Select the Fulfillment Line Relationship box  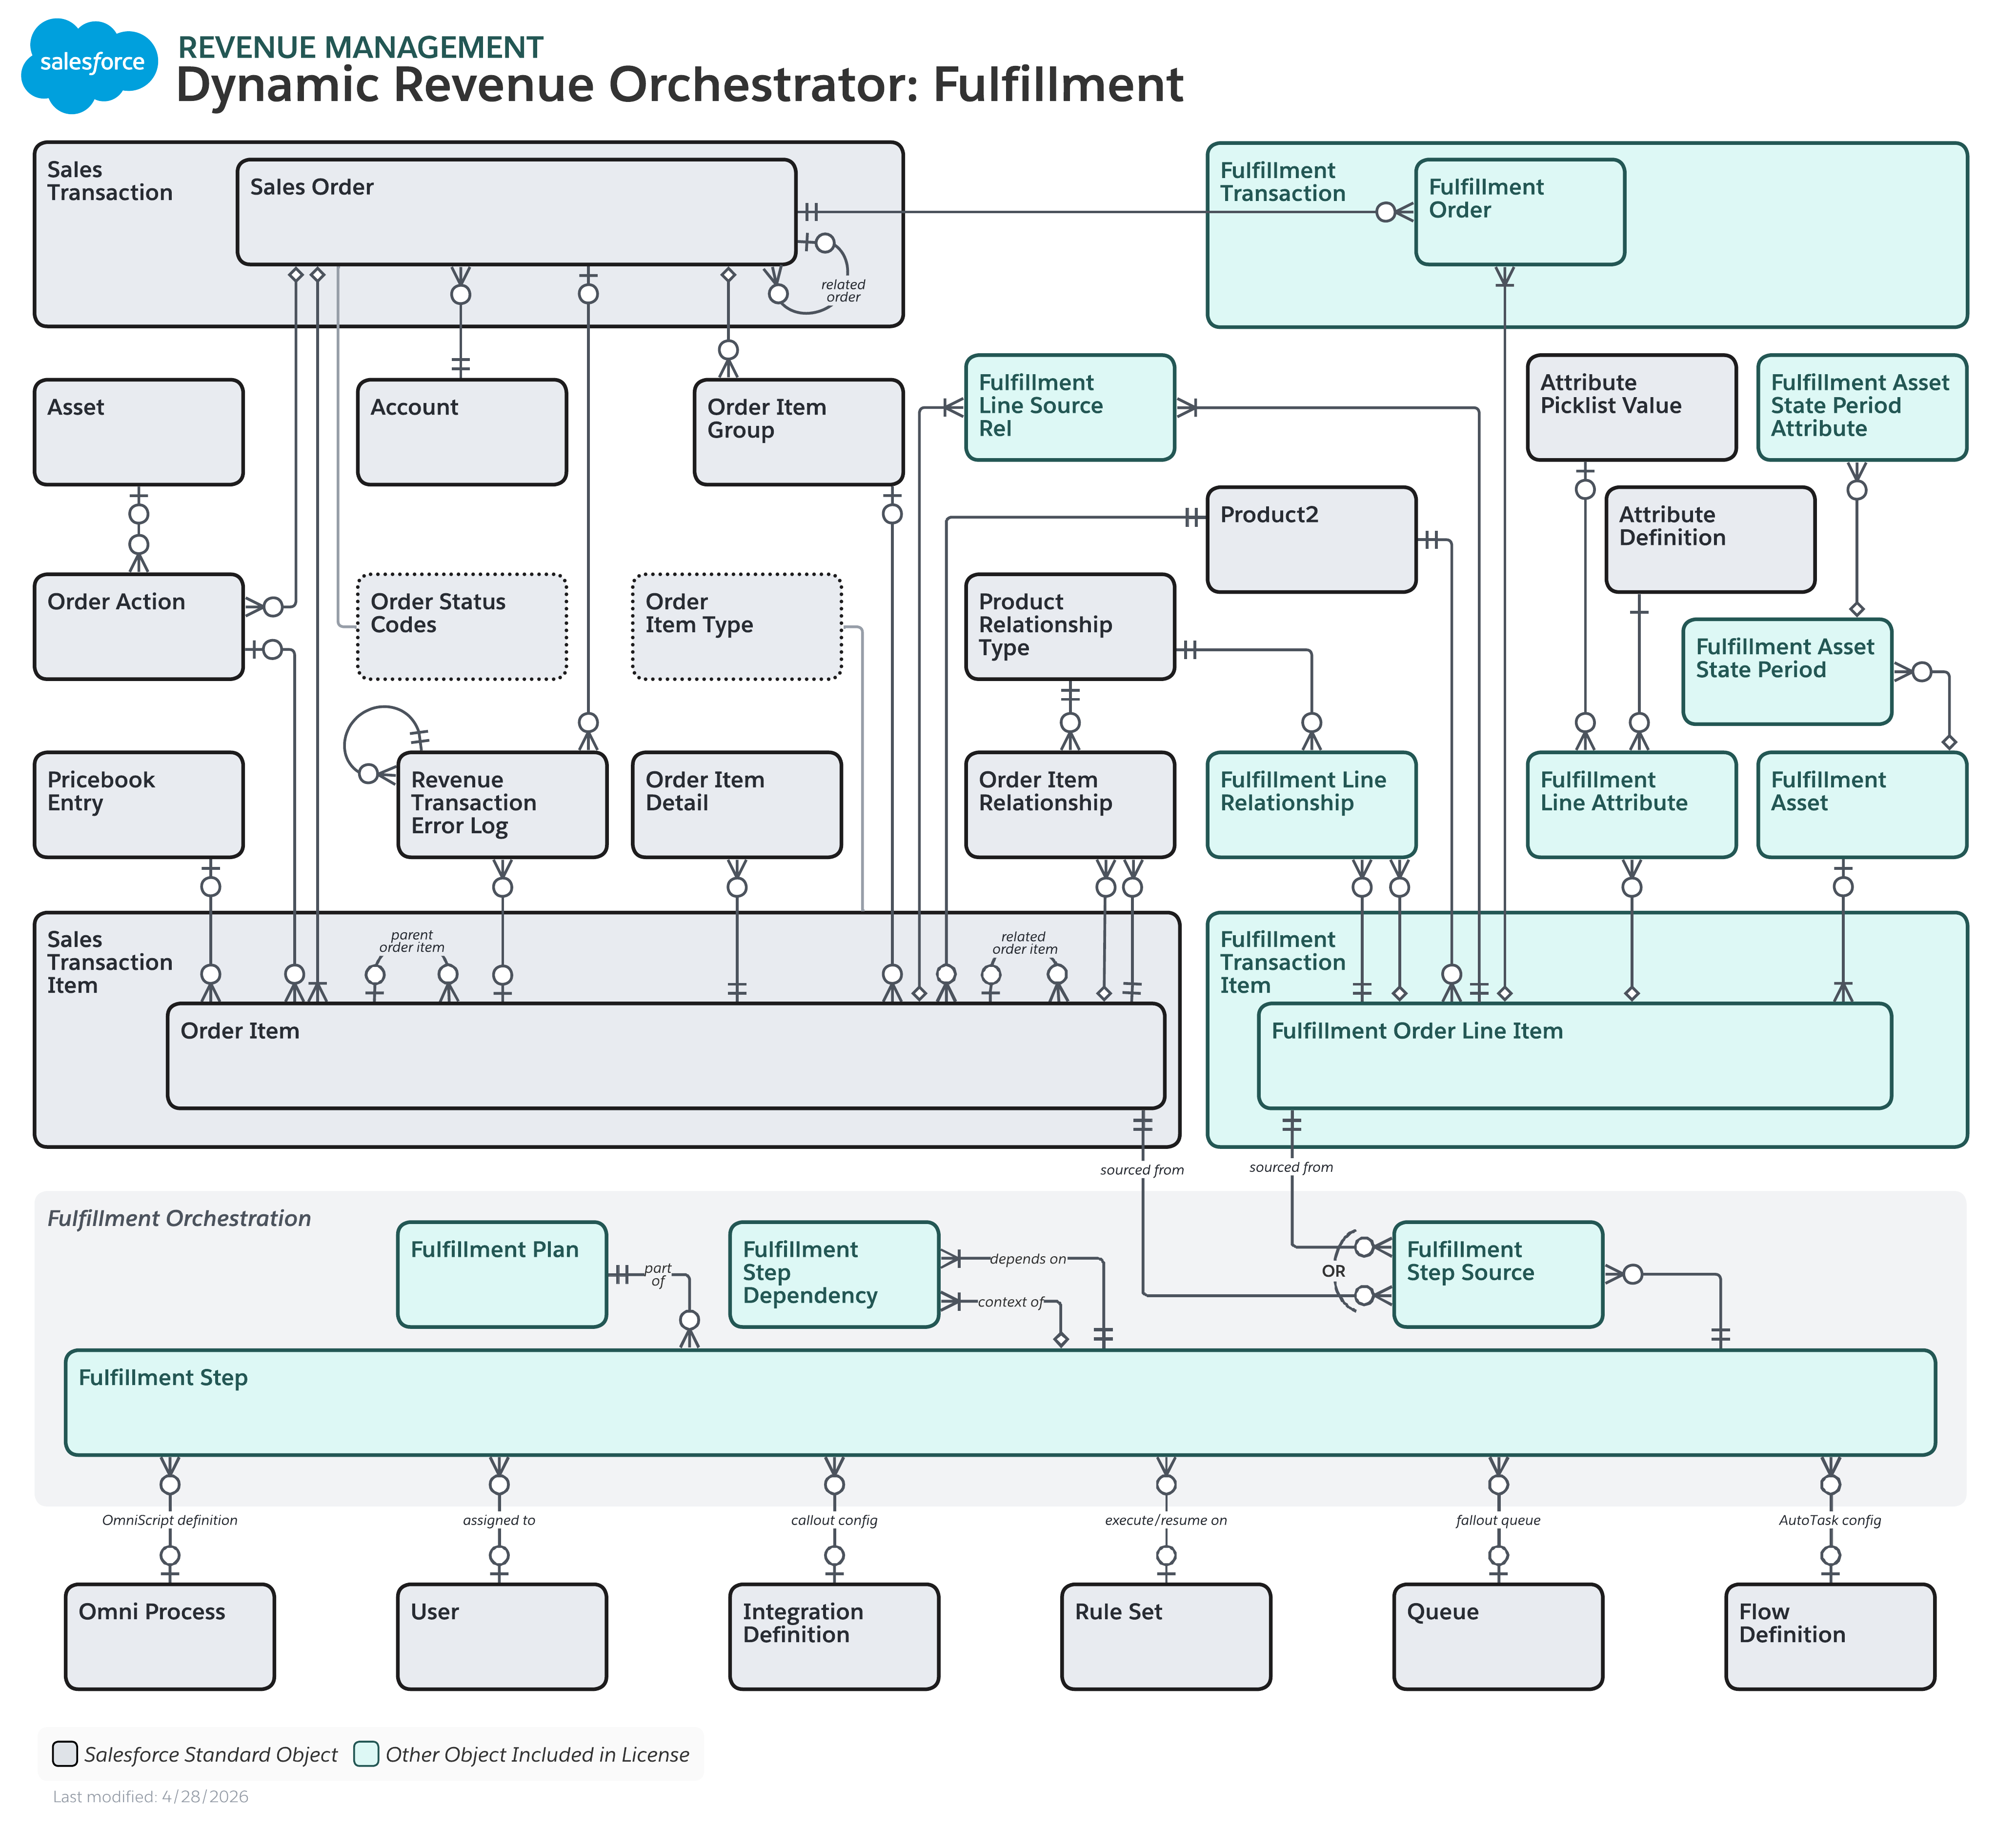[1311, 804]
